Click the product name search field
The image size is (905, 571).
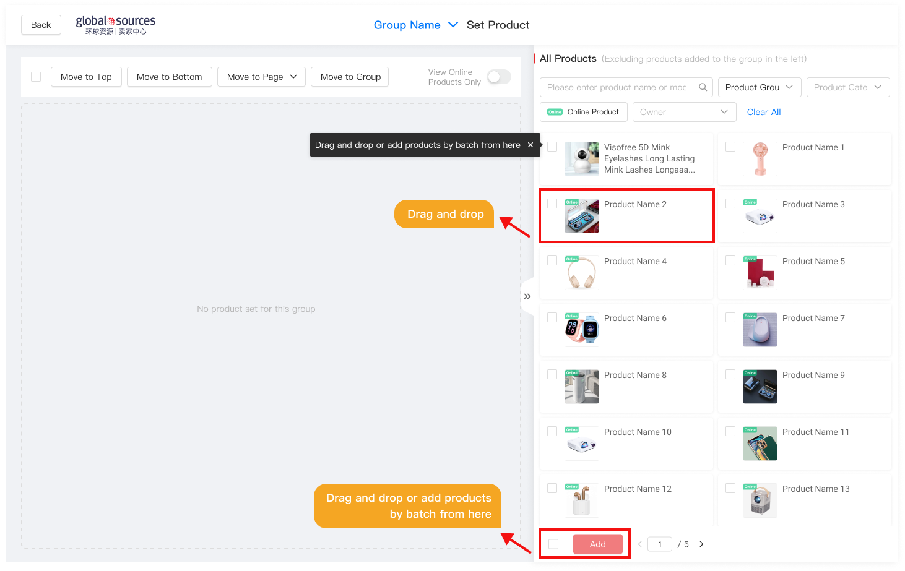[x=616, y=87]
